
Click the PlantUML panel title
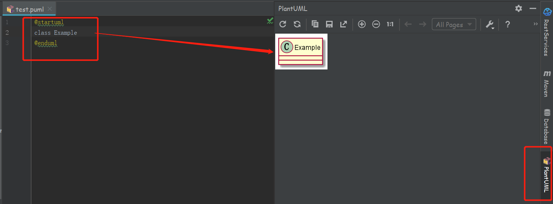[x=293, y=9]
